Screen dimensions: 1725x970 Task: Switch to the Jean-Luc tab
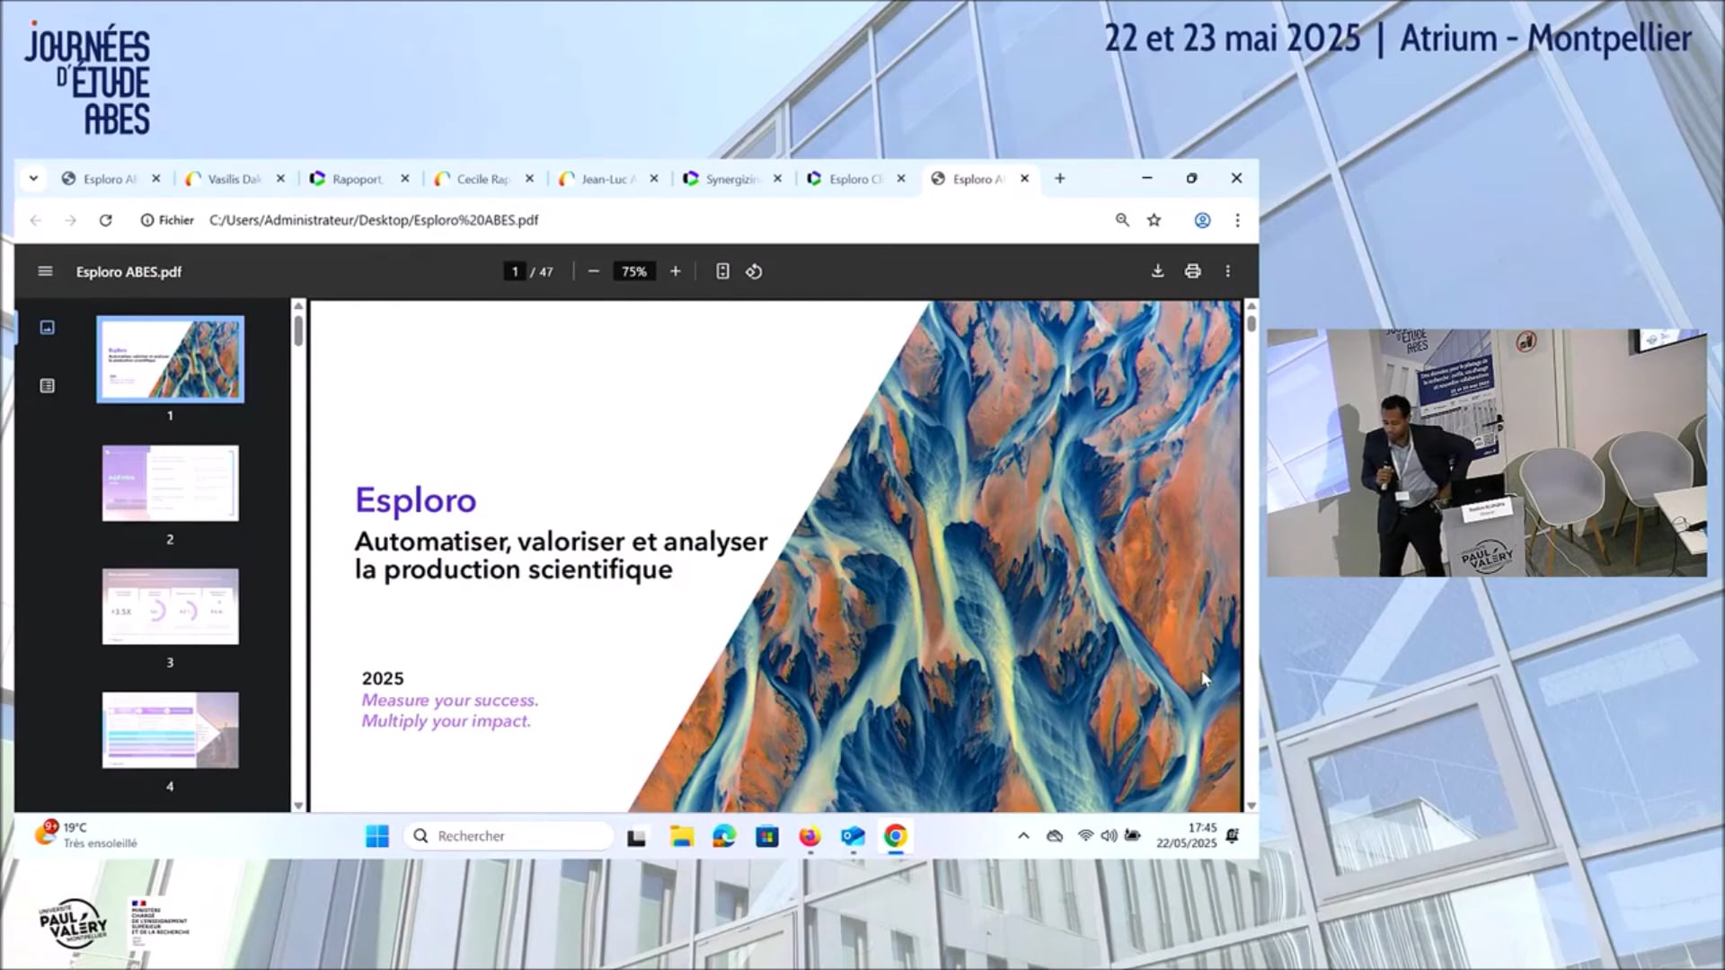tap(607, 179)
